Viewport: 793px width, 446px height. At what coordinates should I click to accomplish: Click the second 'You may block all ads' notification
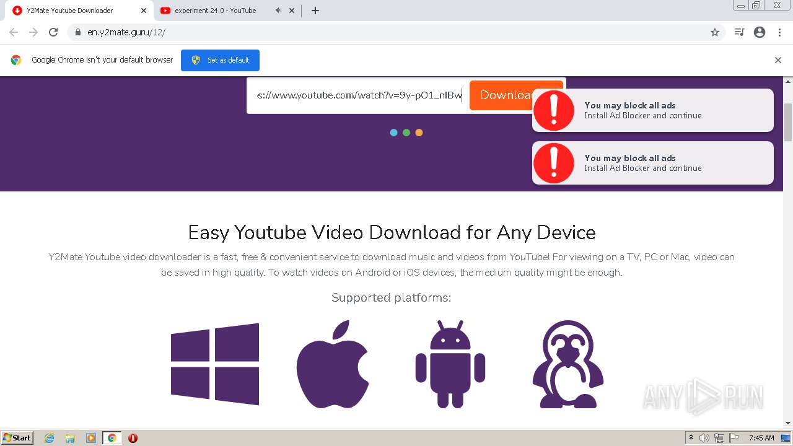[653, 163]
